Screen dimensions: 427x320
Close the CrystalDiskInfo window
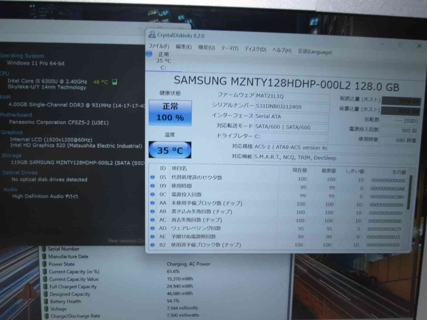[x=419, y=46]
